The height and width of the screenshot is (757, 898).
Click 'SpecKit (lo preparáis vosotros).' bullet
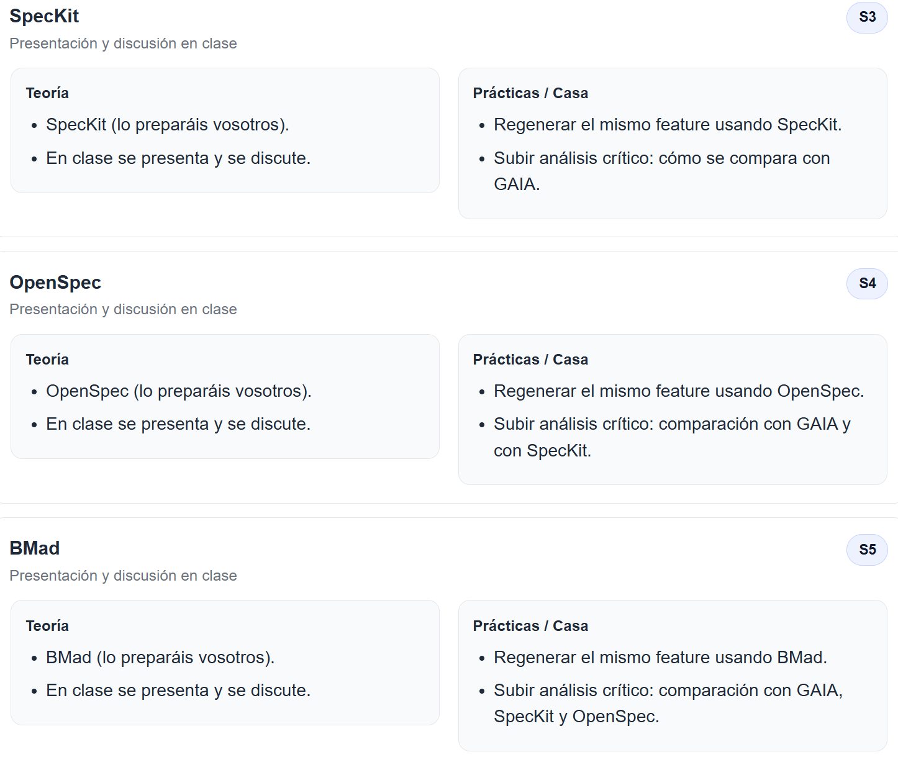(168, 125)
